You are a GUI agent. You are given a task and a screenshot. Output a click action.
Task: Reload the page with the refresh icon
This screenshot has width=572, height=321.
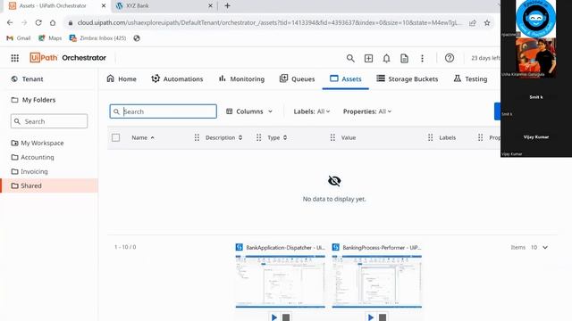(x=38, y=22)
